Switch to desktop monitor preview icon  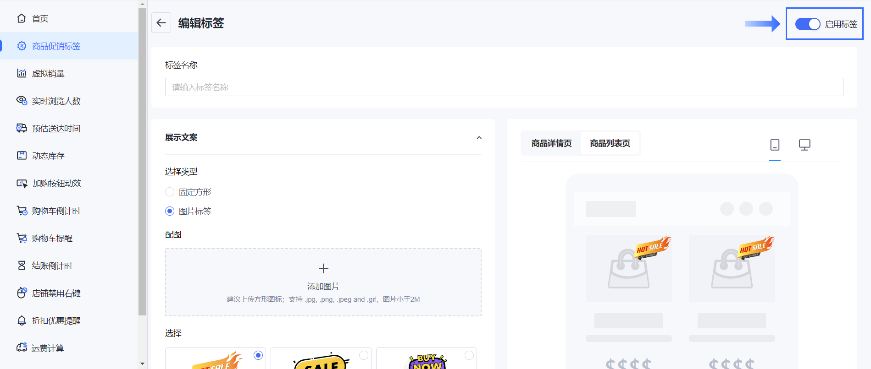[804, 145]
